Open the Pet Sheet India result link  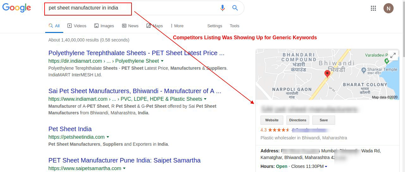[70, 129]
